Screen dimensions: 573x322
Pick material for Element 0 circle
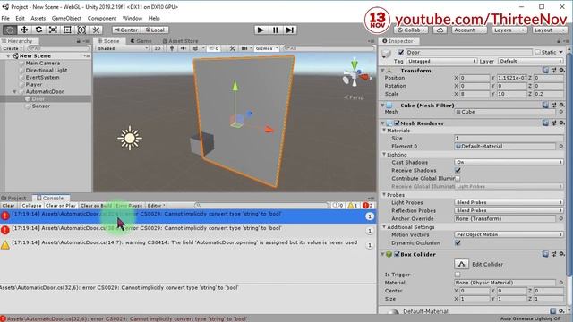pos(561,146)
